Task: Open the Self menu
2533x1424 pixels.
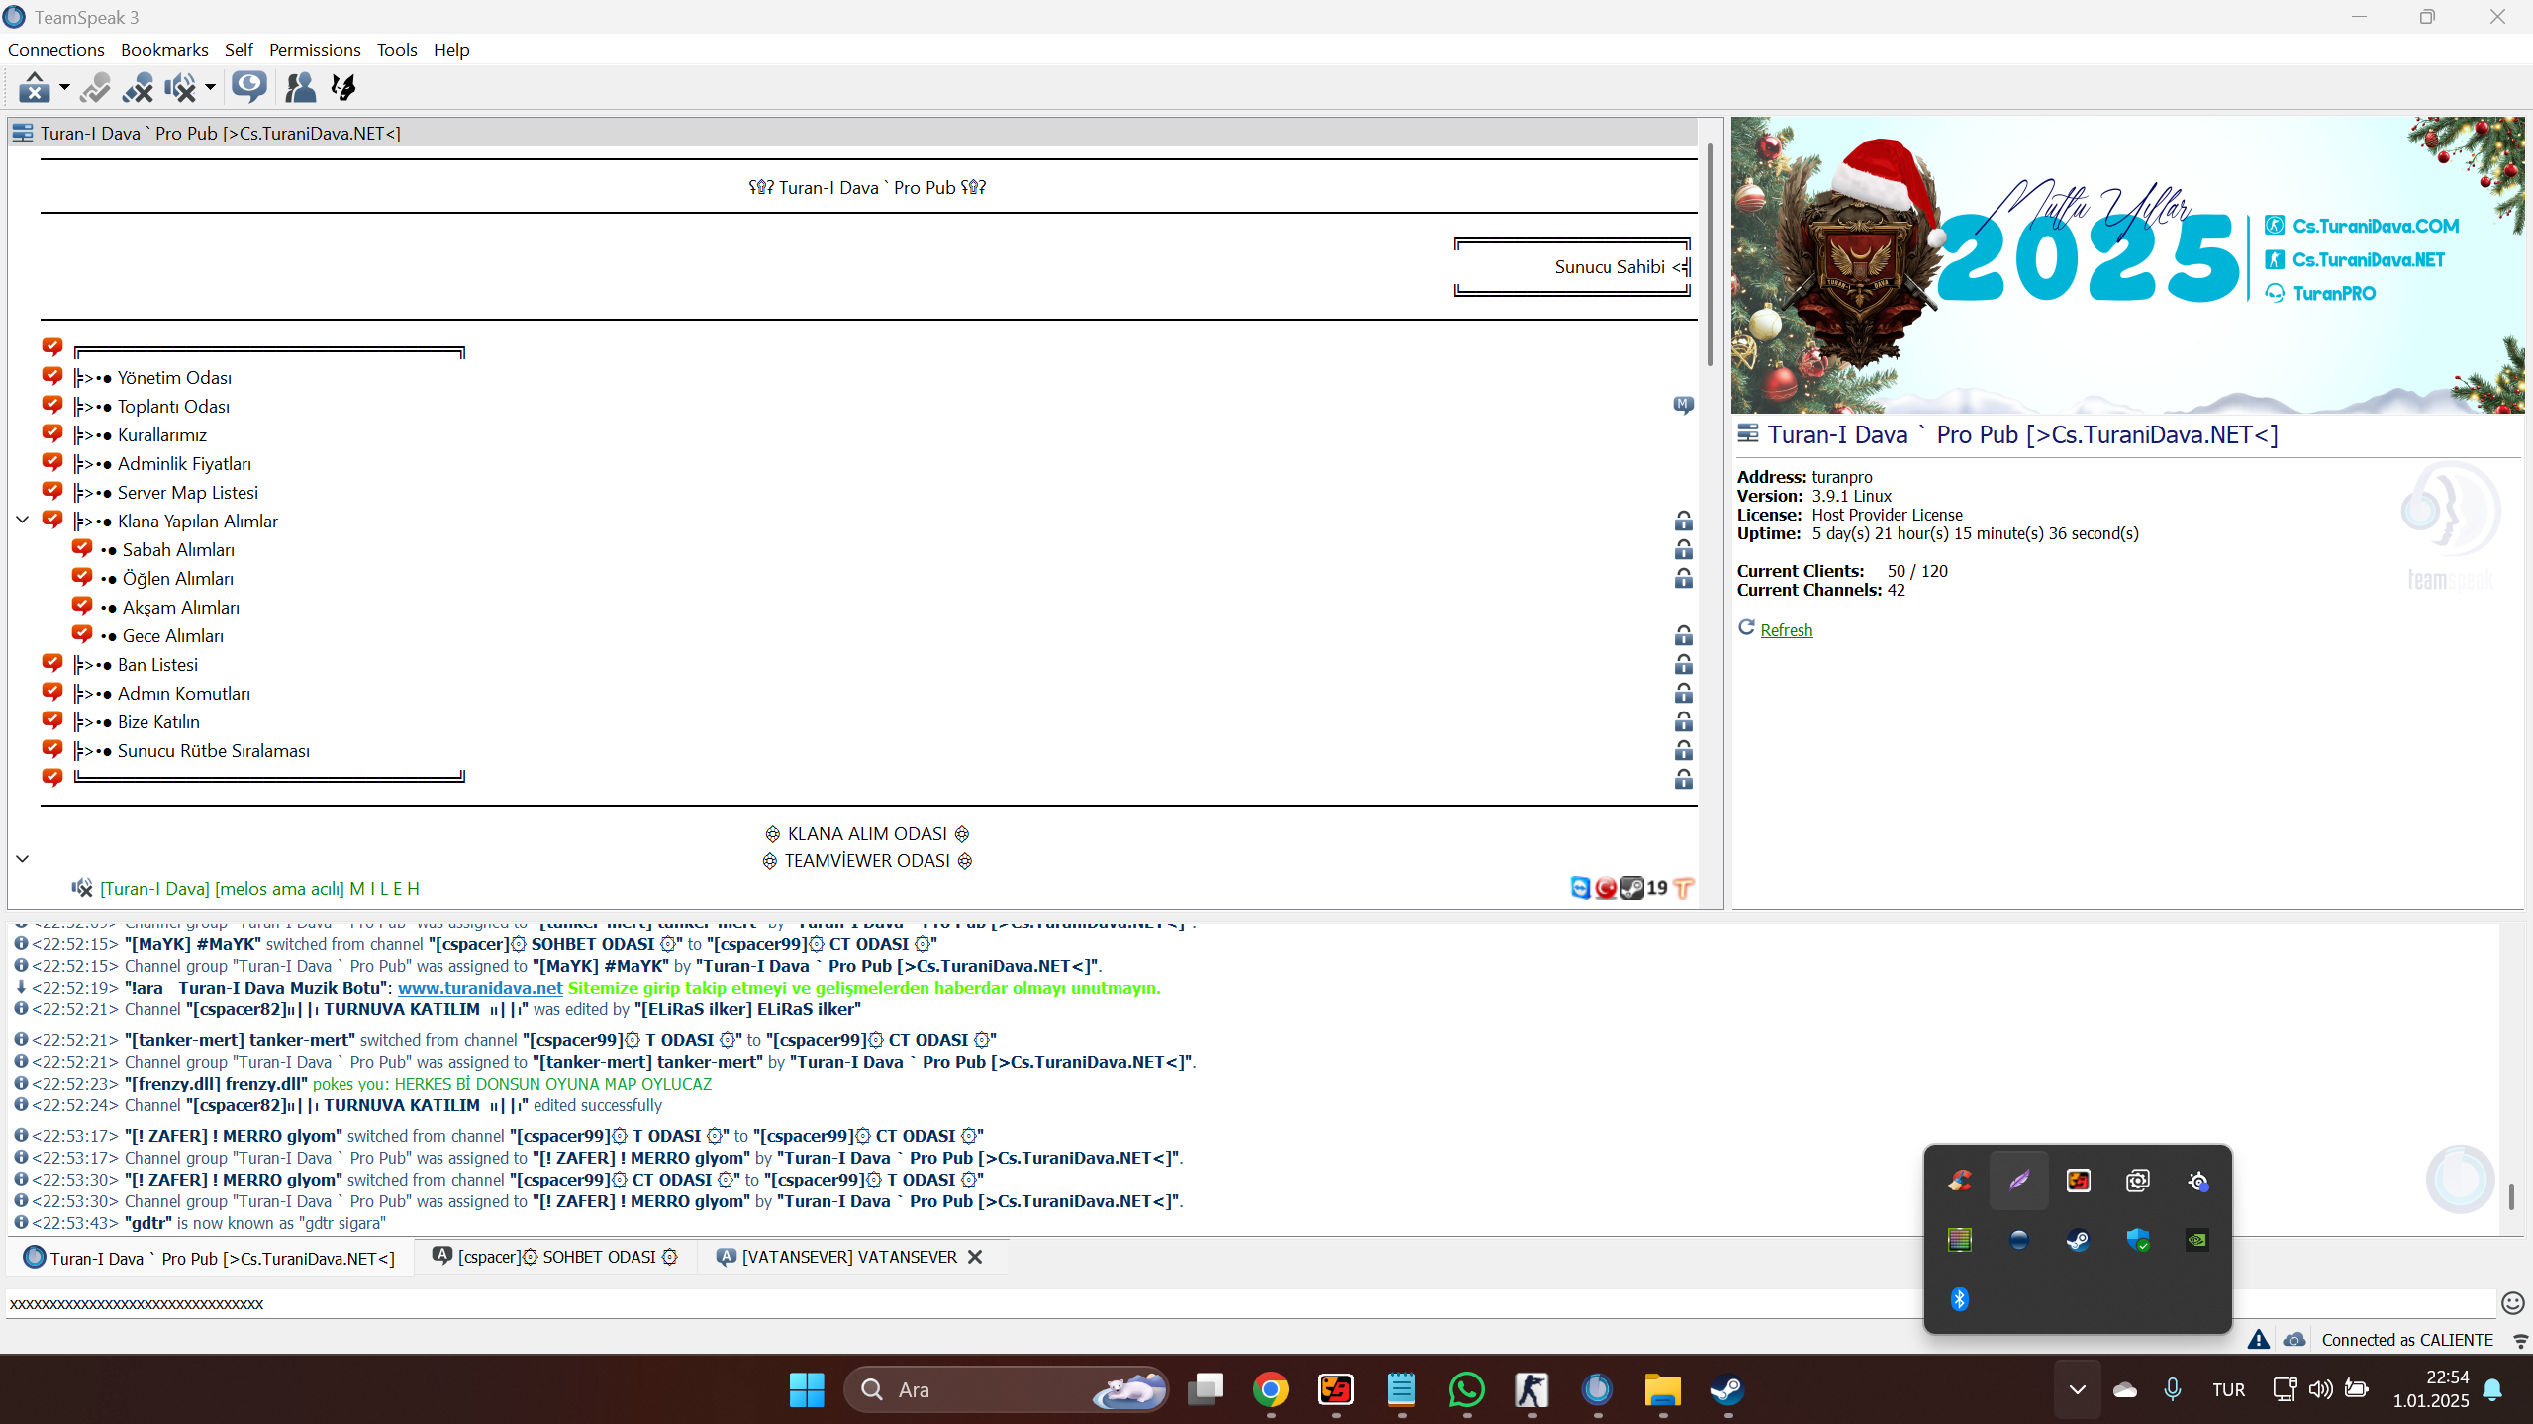Action: [x=239, y=49]
